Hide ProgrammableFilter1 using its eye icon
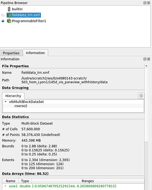The height and width of the screenshot is (190, 152). (3, 21)
